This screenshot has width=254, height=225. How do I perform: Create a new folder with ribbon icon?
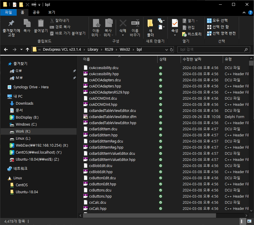(150, 23)
